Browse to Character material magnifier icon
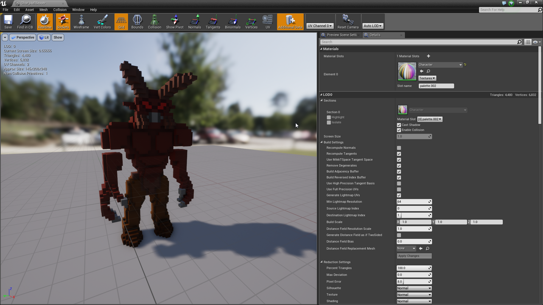The image size is (543, 305). pos(428,71)
